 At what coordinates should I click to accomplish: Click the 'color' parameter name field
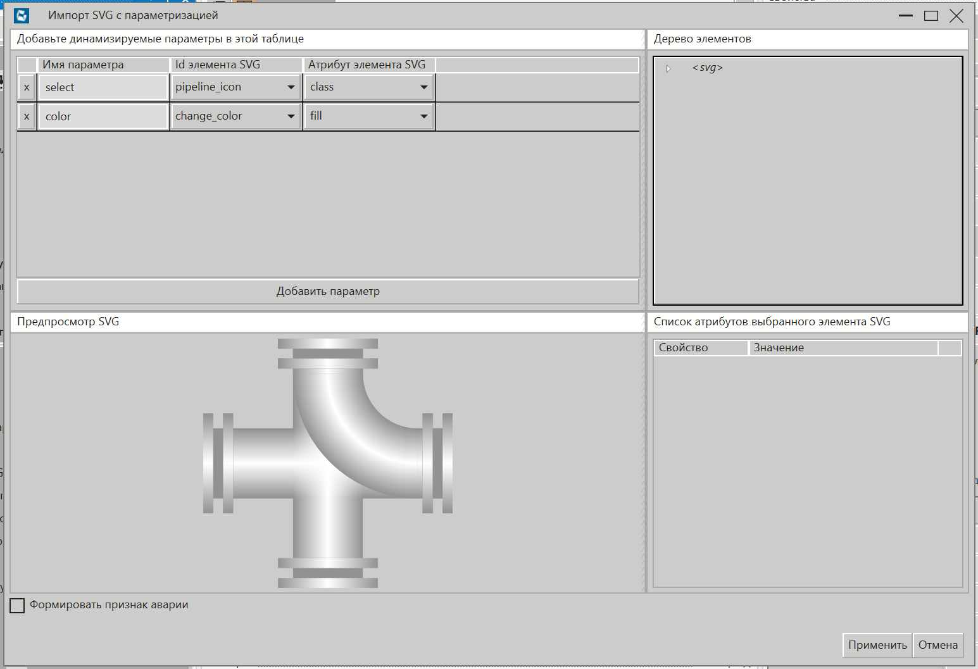click(103, 116)
